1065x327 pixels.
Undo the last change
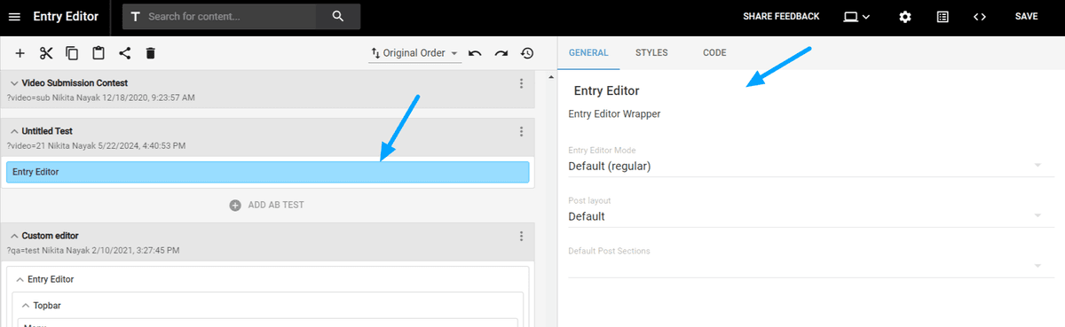pos(475,53)
